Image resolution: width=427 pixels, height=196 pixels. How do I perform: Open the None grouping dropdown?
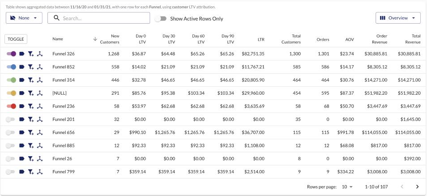(x=24, y=18)
